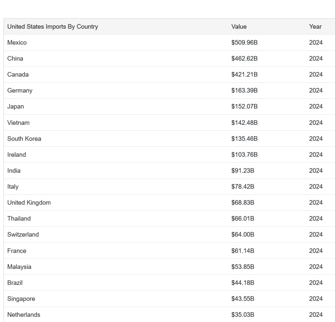Sort by the Value column header
This screenshot has width=335, height=322.
pos(239,27)
